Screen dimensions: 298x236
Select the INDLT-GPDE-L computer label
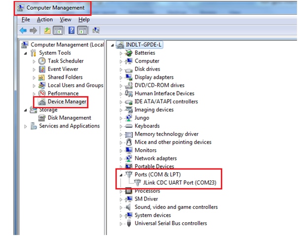[x=143, y=45]
